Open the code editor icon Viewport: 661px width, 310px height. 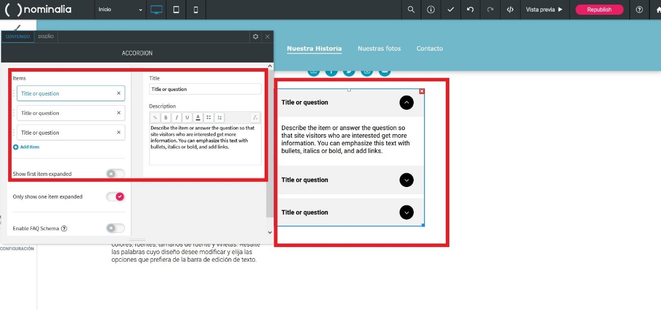pyautogui.click(x=510, y=10)
